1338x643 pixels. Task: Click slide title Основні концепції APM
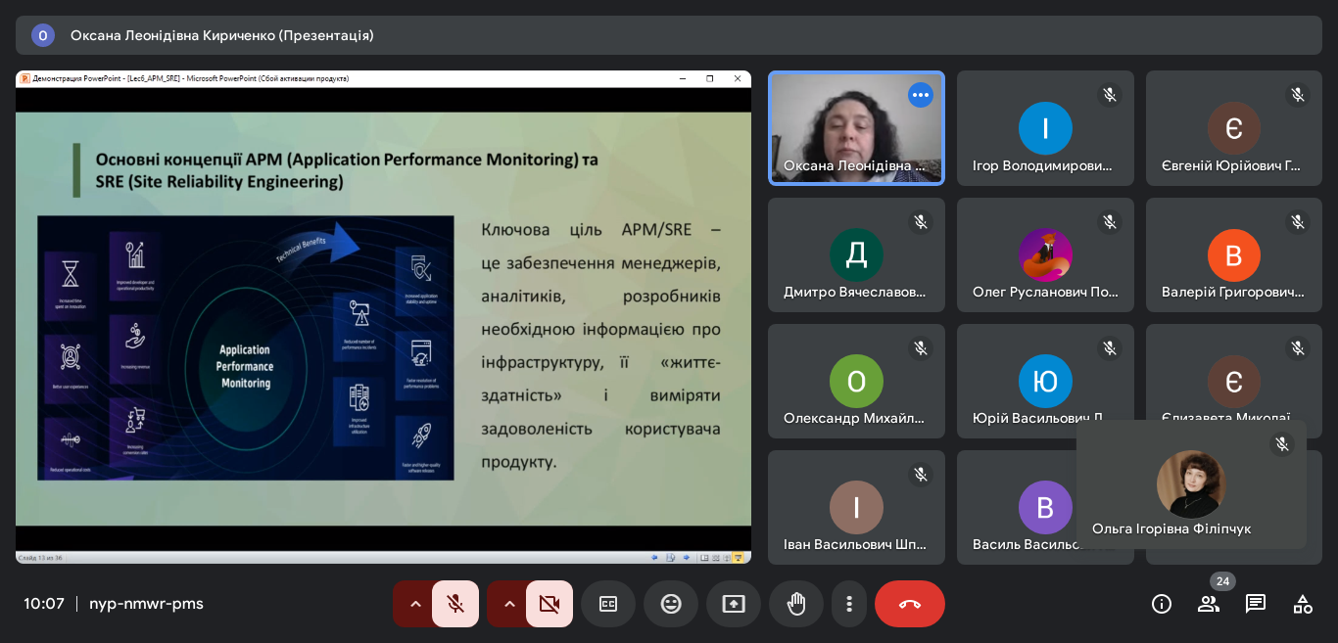click(x=347, y=170)
